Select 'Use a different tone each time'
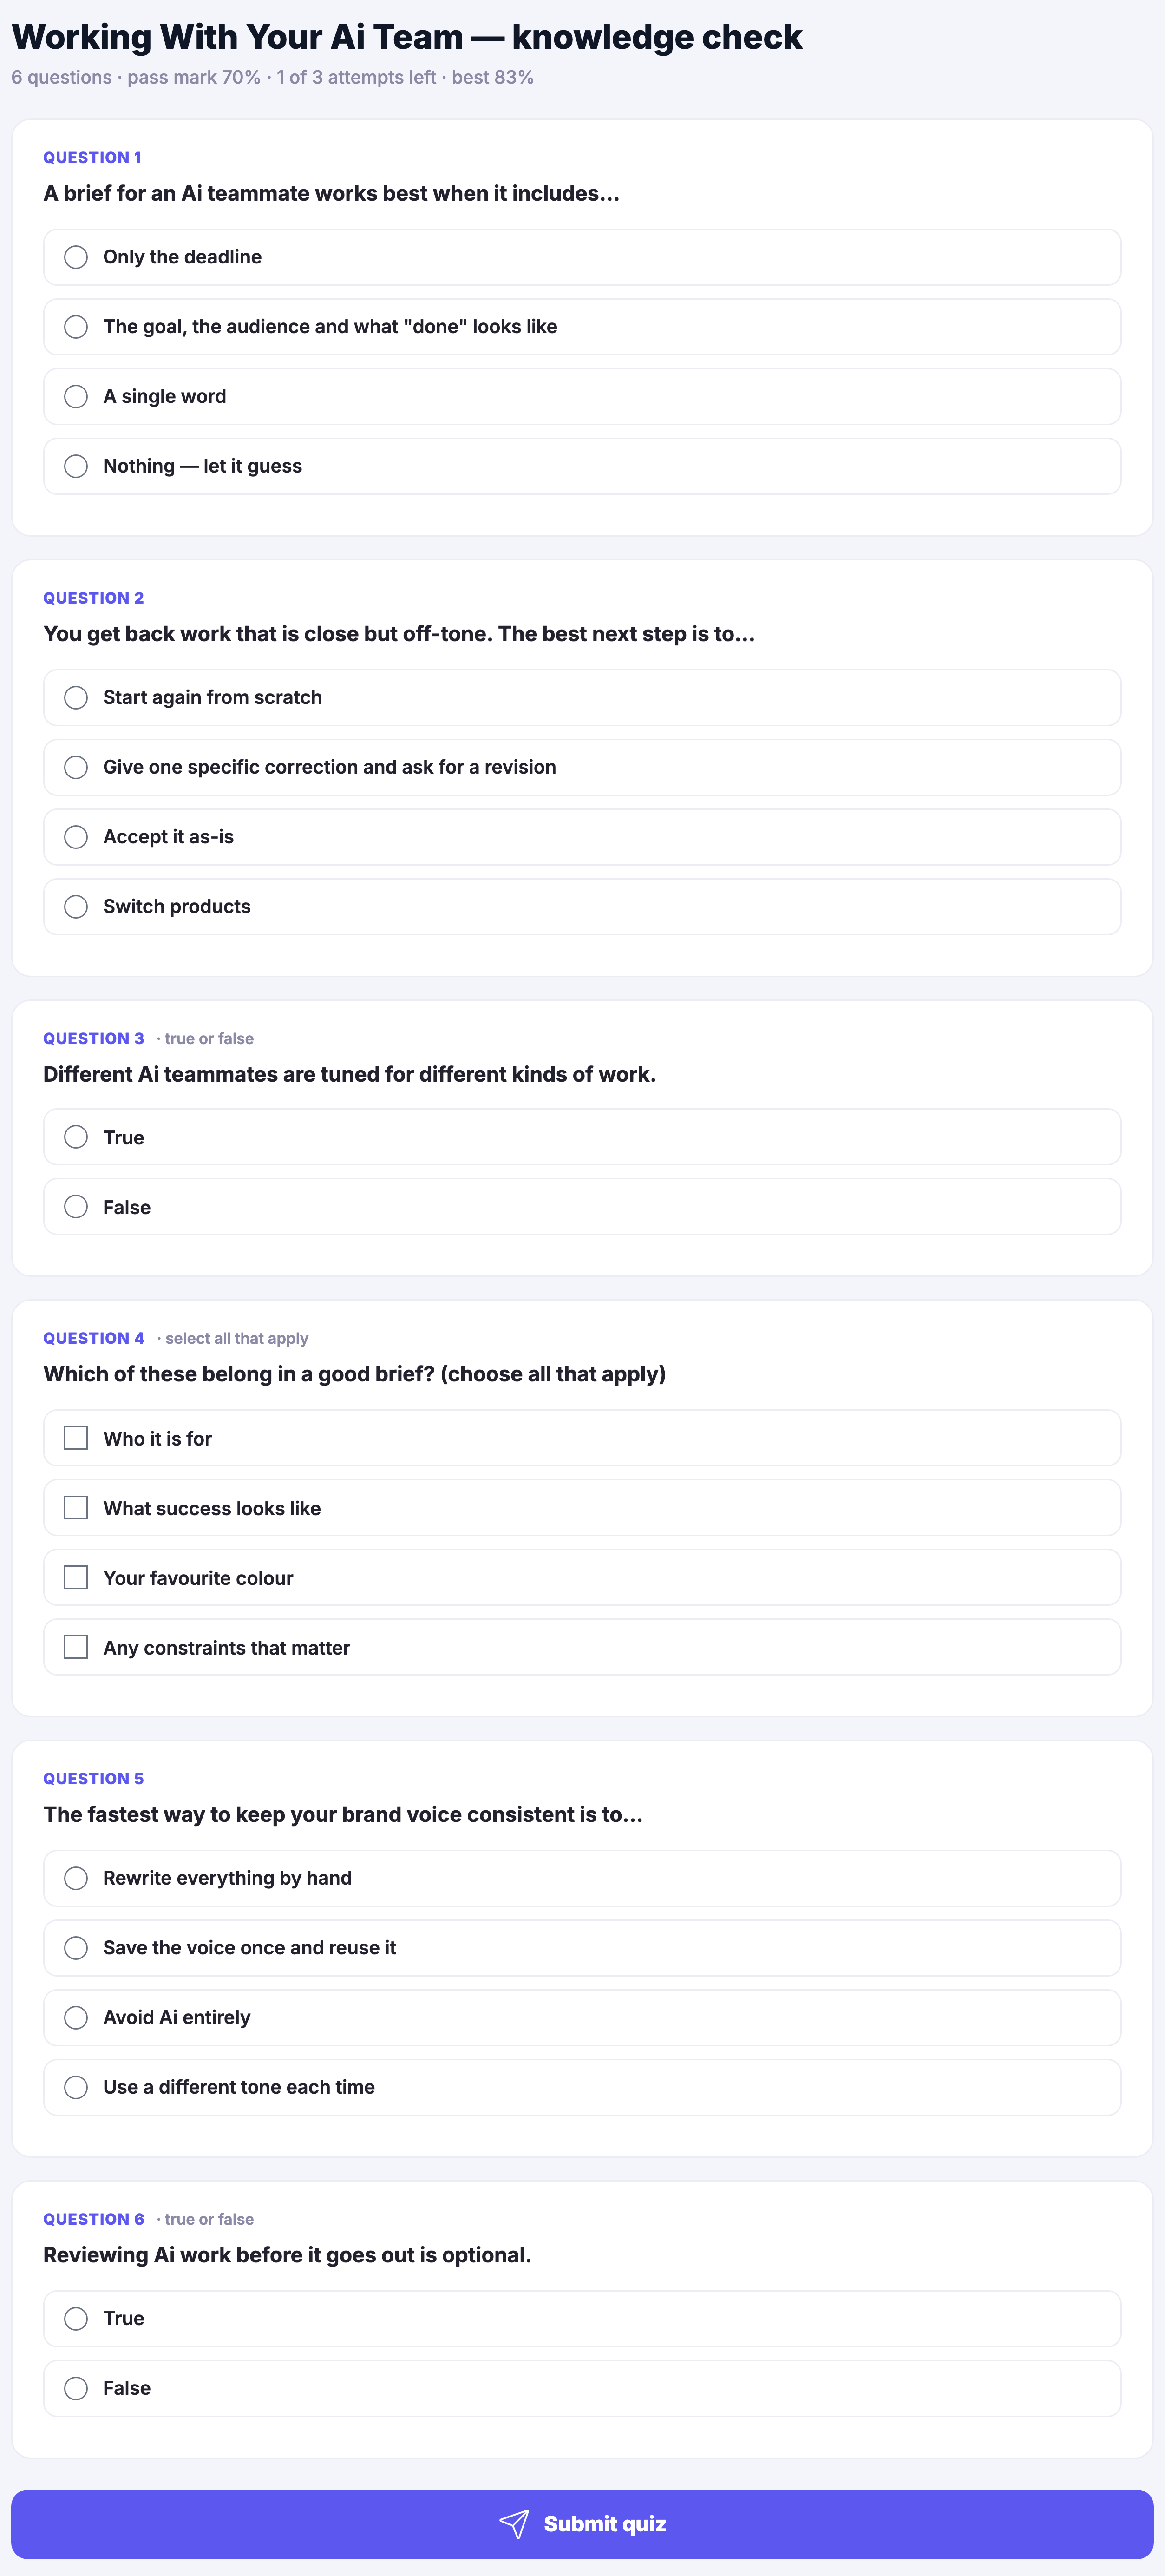This screenshot has width=1165, height=2576. tap(582, 2087)
